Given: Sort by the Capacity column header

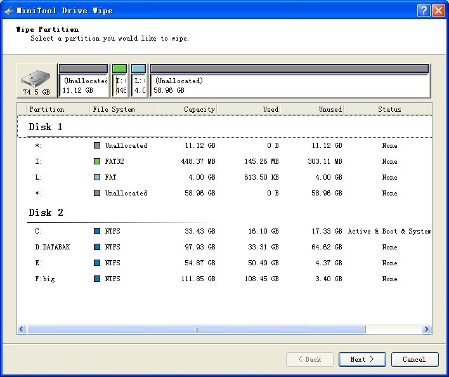Looking at the screenshot, I should point(185,109).
